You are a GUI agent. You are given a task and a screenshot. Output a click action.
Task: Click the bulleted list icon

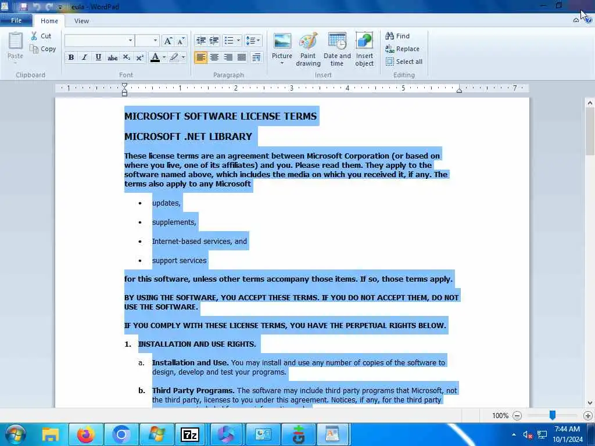(229, 40)
